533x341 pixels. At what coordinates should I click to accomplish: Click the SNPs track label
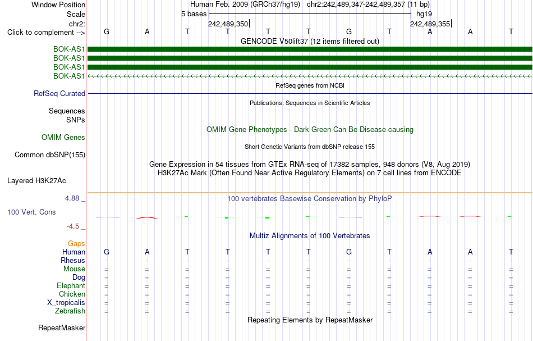[76, 120]
